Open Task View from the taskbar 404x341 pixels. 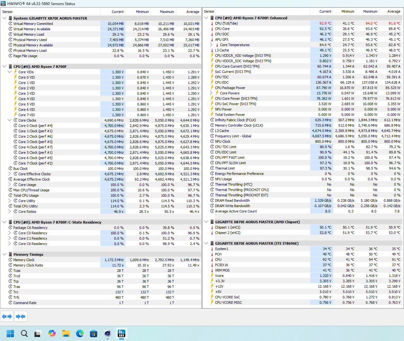click(x=38, y=333)
